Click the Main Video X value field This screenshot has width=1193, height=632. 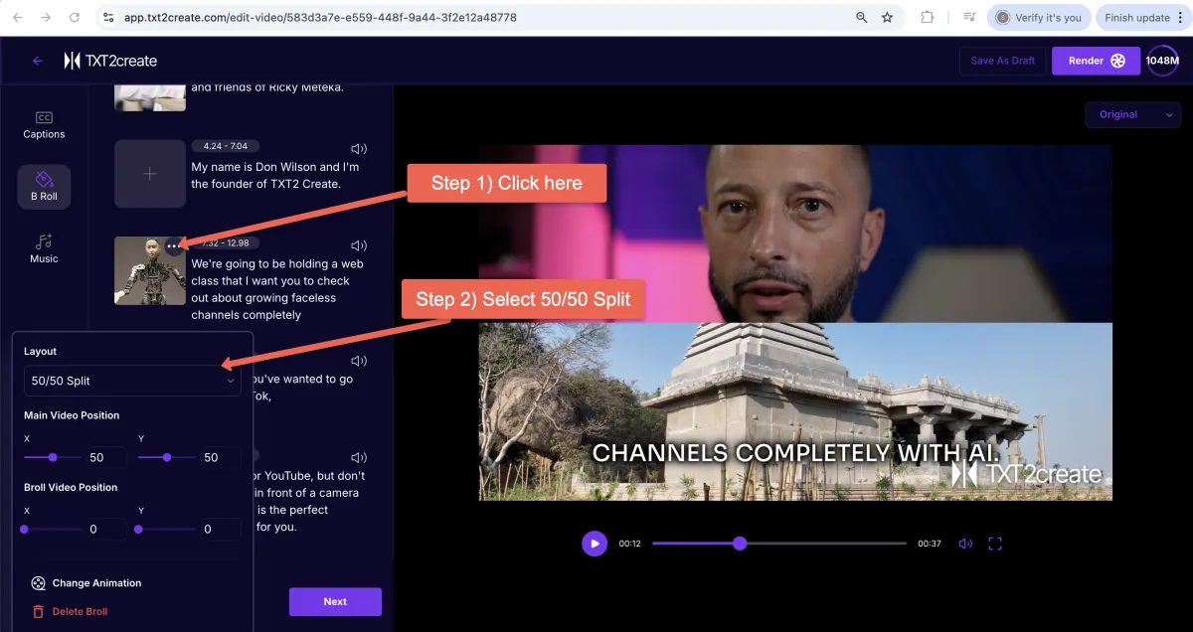[104, 457]
